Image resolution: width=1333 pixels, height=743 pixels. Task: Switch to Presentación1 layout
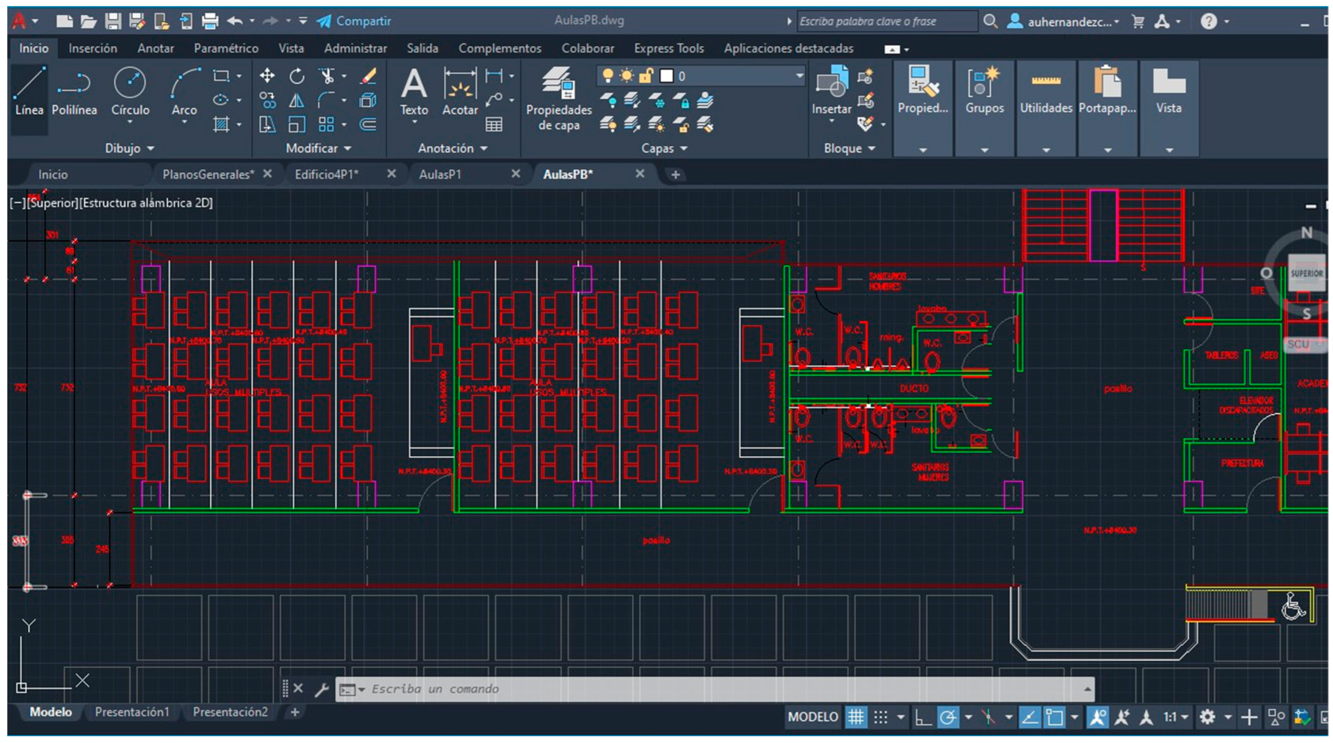(x=132, y=712)
